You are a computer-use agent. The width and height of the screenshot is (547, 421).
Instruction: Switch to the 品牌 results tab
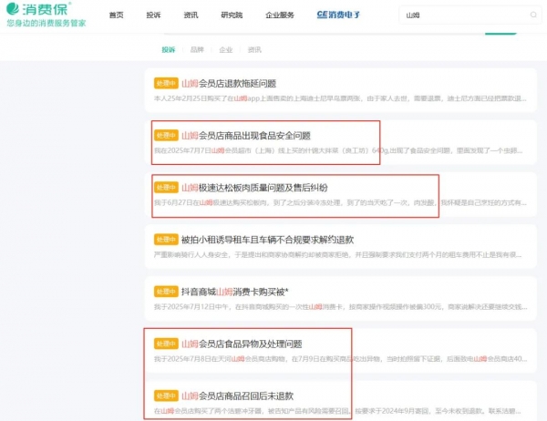197,50
